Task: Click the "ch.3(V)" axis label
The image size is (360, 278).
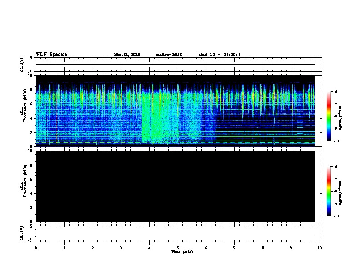Action: click(21, 233)
